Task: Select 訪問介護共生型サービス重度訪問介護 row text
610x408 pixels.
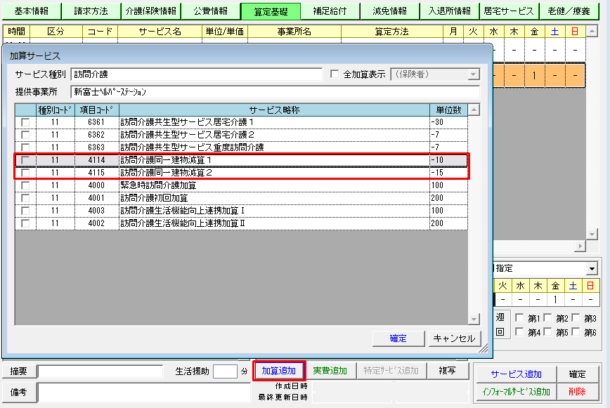Action: pos(192,147)
